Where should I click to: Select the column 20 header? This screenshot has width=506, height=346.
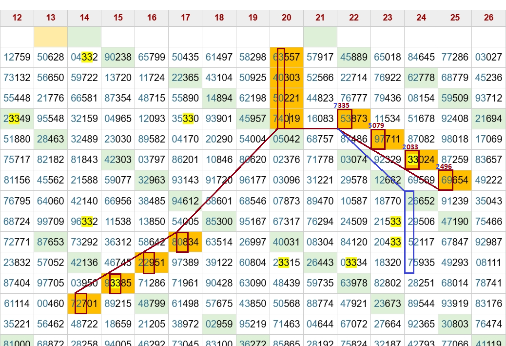point(286,18)
